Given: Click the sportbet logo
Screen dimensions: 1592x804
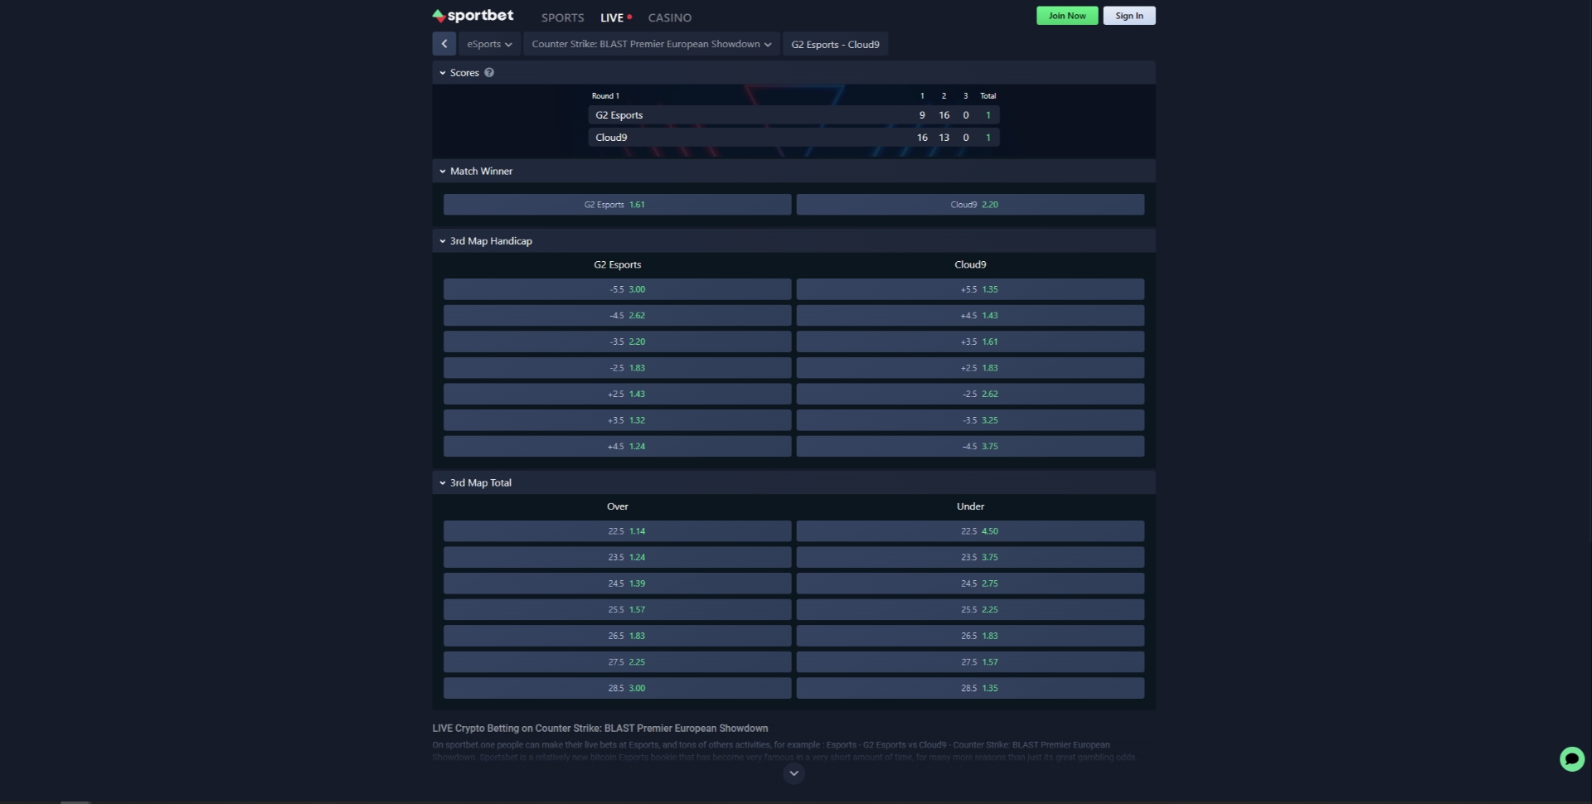Looking at the screenshot, I should point(473,16).
